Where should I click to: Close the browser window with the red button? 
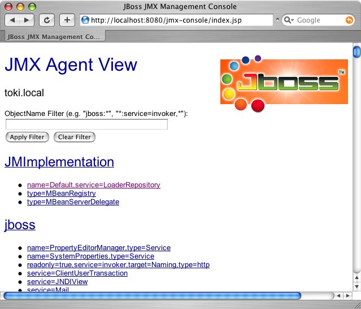8,7
